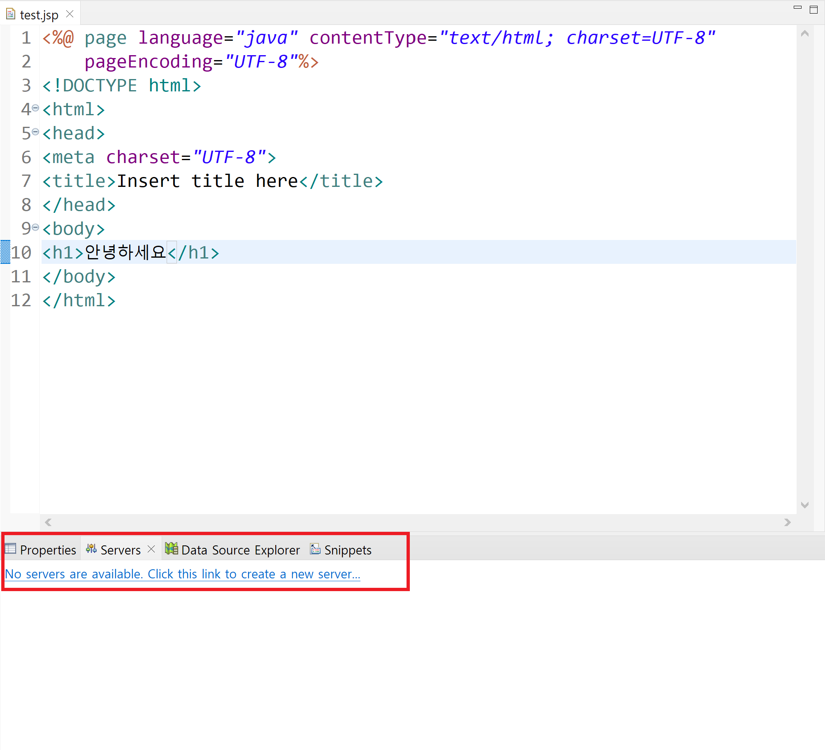Maximize the editor pane
The image size is (825, 750).
click(813, 9)
